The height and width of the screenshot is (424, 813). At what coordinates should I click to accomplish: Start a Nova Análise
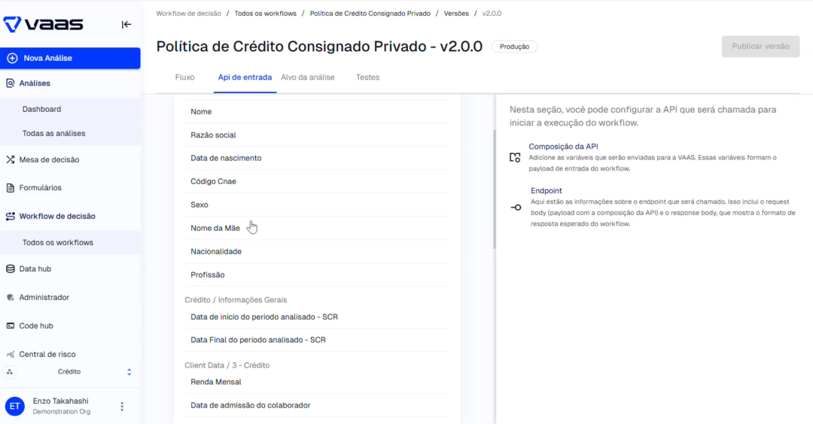[70, 58]
